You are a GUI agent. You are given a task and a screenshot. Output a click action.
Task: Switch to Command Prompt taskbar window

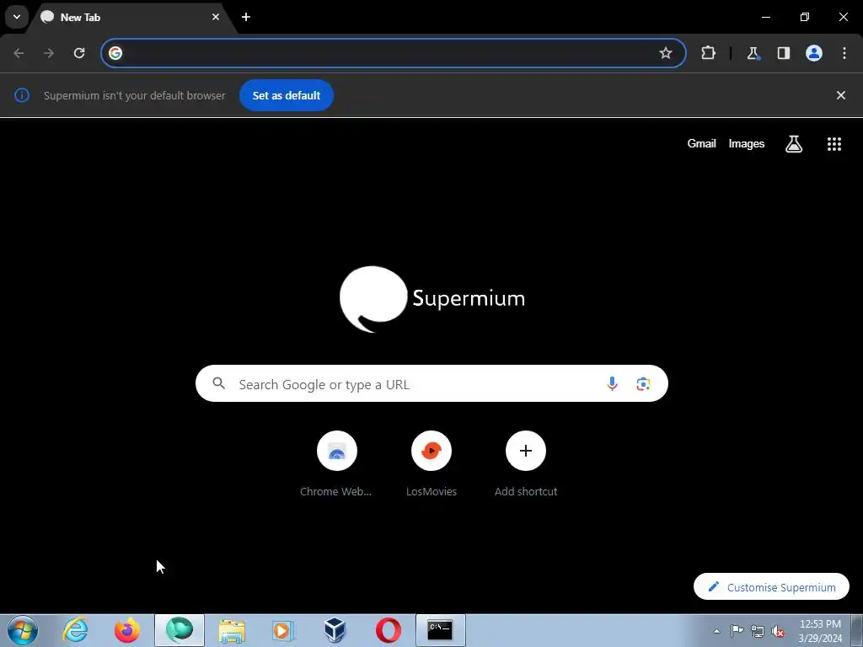(440, 630)
